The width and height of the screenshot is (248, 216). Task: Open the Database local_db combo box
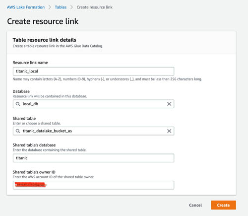[x=93, y=104]
